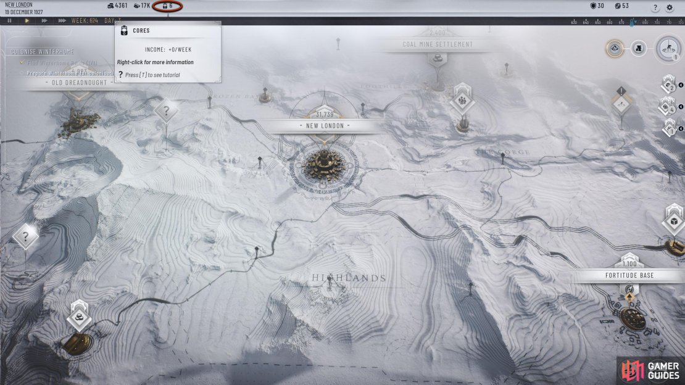The image size is (685, 385).
Task: Select the unexplored question mark marker on the left edge
Action: tap(25, 236)
